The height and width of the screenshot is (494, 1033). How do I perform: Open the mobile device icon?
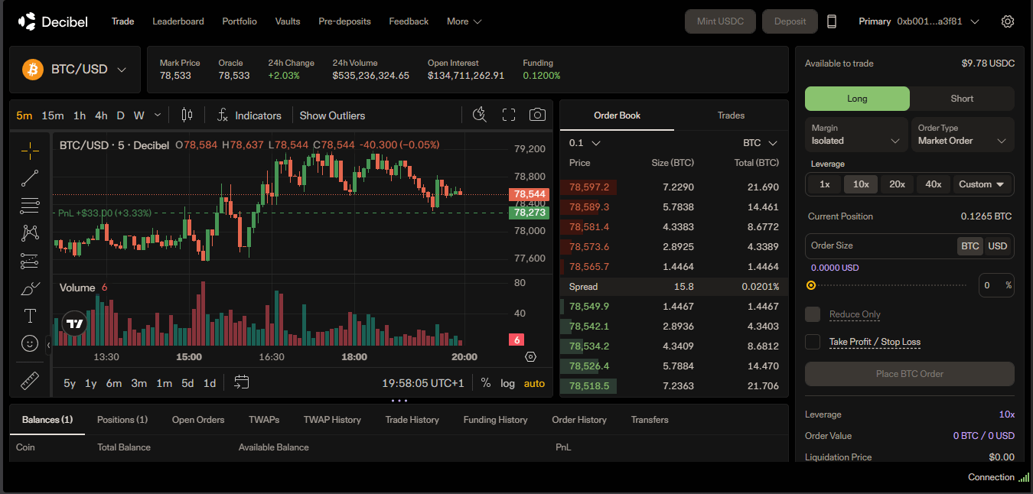pos(832,21)
